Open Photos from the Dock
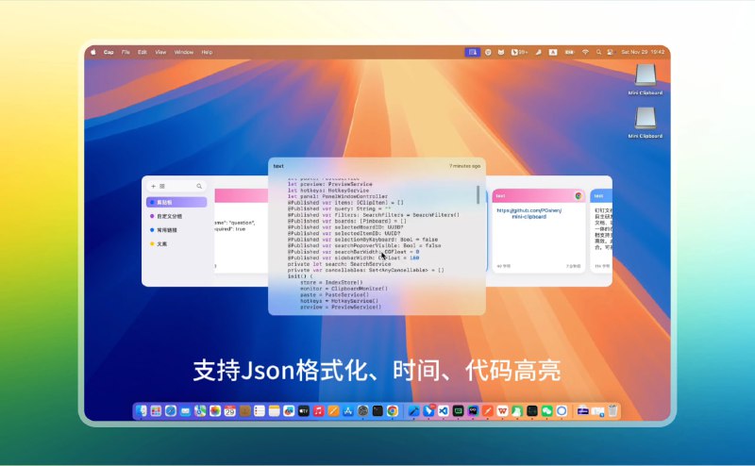The width and height of the screenshot is (755, 466). 215,410
